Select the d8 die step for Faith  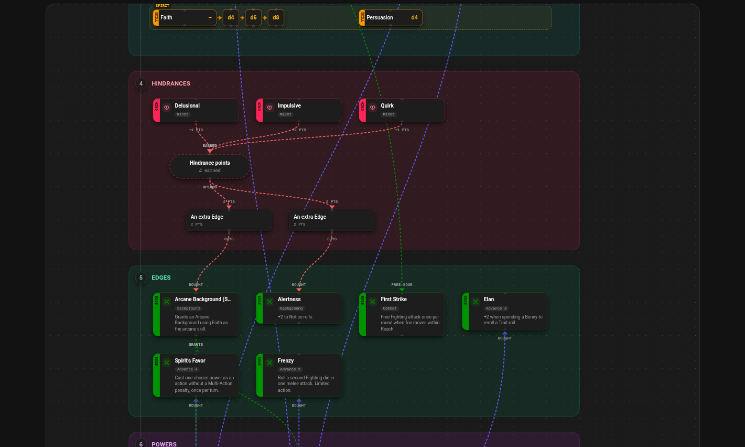[x=276, y=18]
